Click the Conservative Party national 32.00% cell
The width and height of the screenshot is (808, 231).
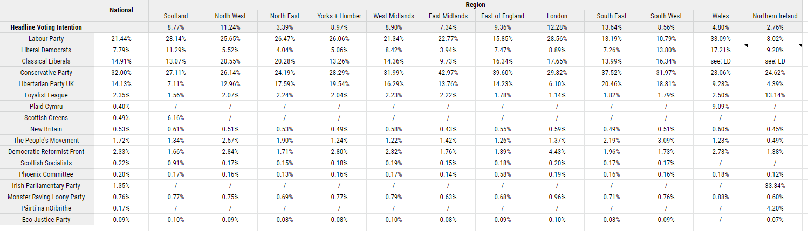tap(121, 73)
